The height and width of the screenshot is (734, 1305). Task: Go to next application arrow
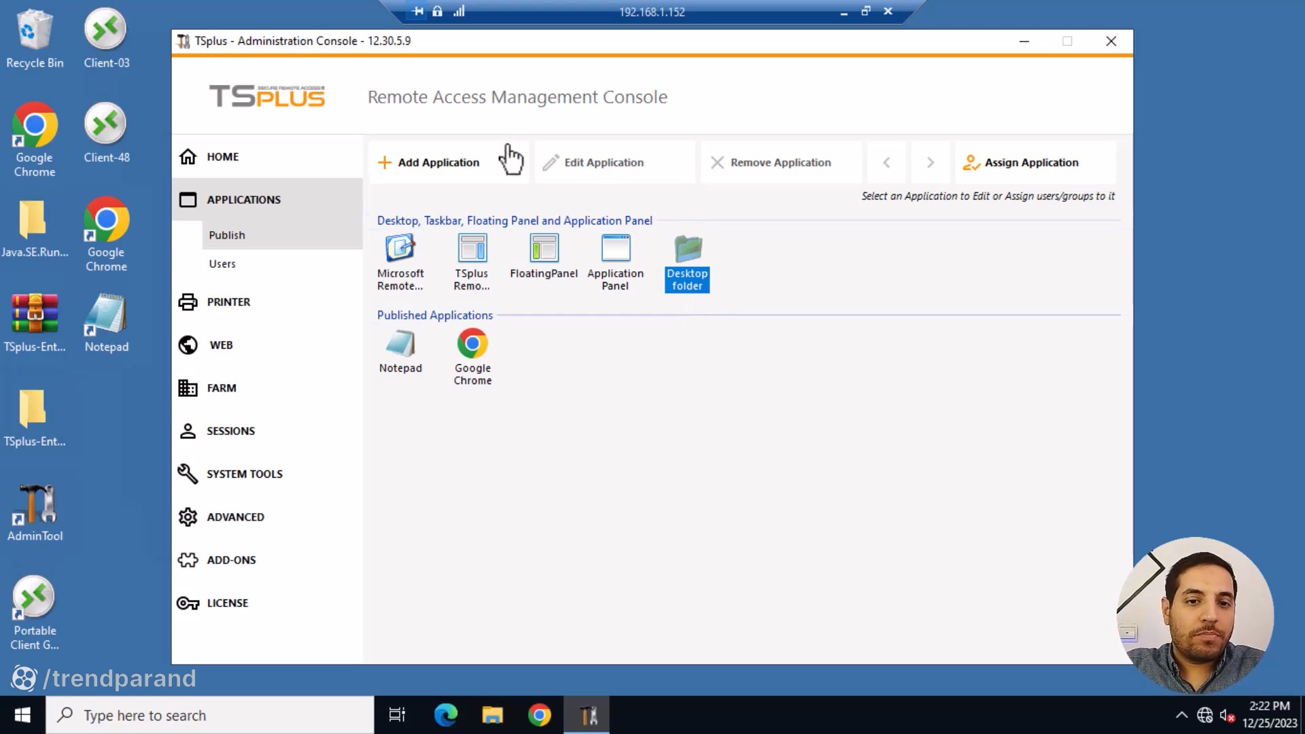(x=930, y=162)
